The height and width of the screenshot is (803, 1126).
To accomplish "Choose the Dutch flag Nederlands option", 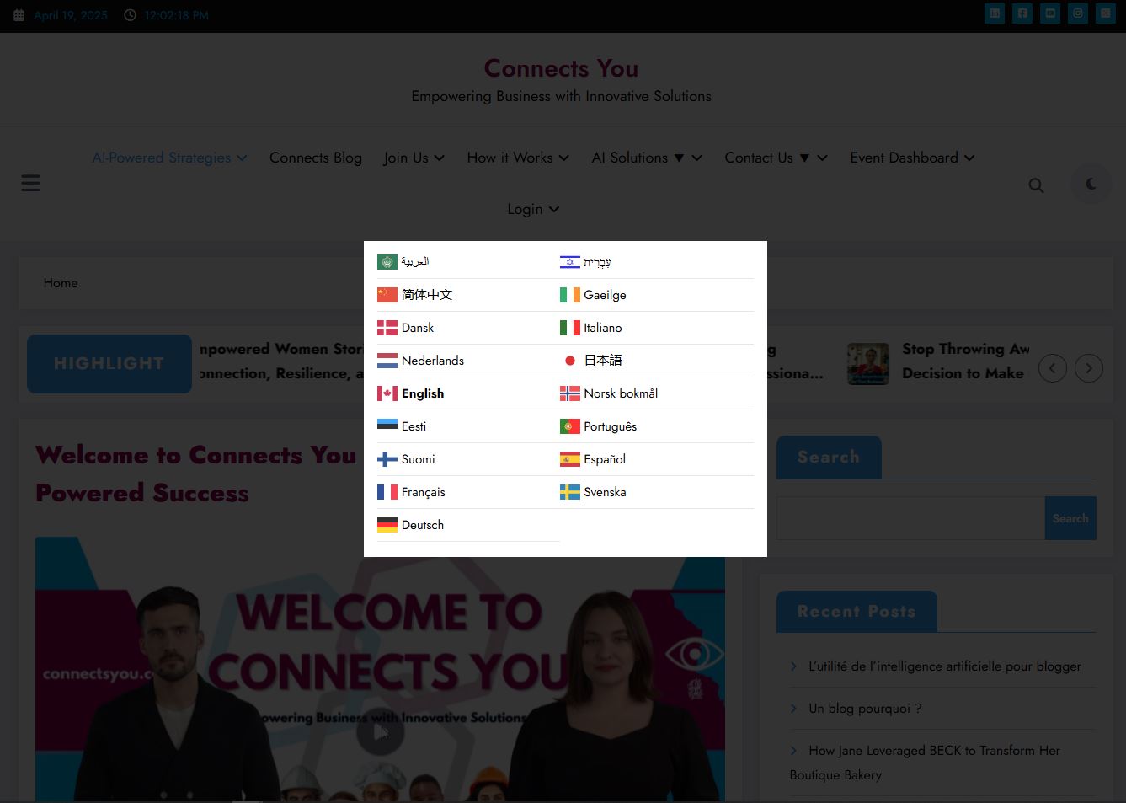I will click(x=421, y=361).
